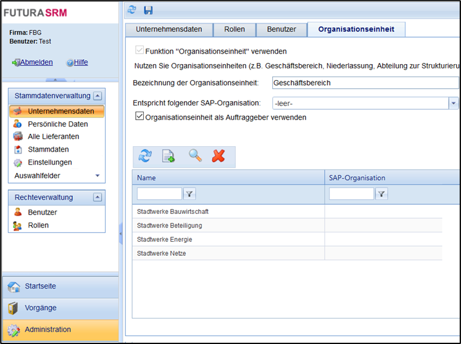This screenshot has height=344, width=461.
Task: Click the SAP-Organisation column filter icon
Action: click(382, 194)
